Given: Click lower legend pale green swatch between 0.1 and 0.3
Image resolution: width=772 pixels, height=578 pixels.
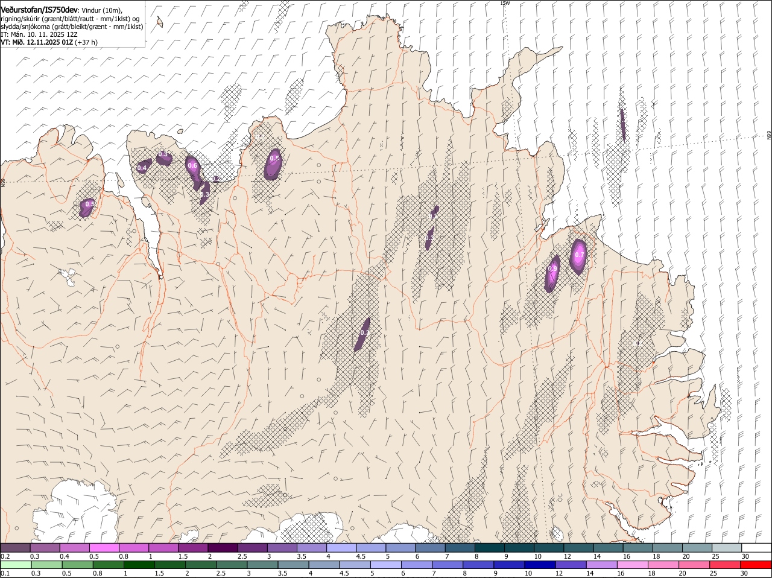Looking at the screenshot, I should (16, 565).
